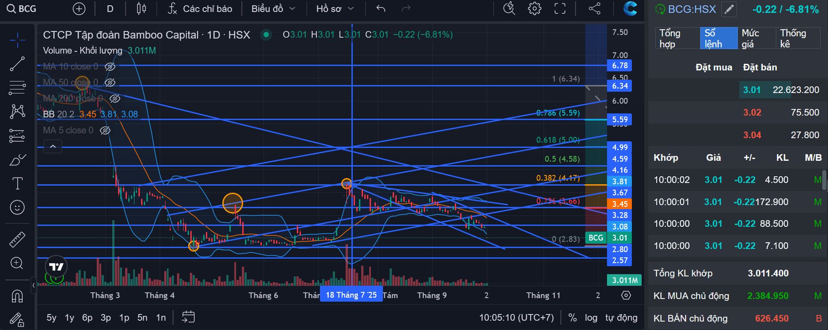Edit the BCG:HSX symbol with pencil icon
Image resolution: width=828 pixels, height=330 pixels.
point(729,9)
